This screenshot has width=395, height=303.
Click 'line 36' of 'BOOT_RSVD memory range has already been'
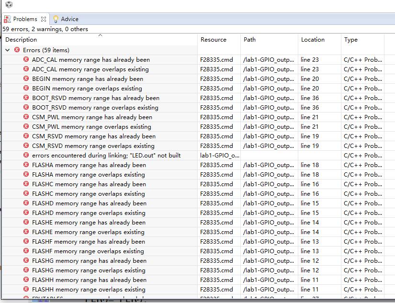coord(310,98)
